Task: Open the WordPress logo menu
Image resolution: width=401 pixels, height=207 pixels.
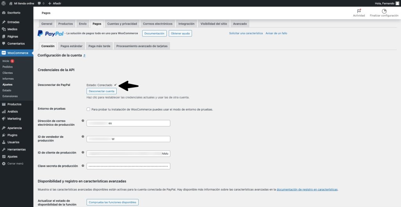Action: 4,3
